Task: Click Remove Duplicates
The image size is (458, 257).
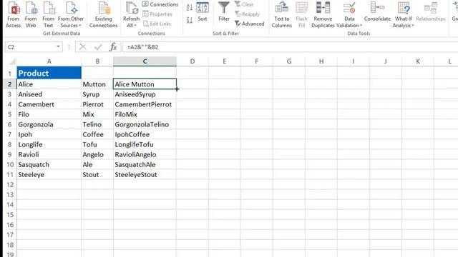Action: point(323,14)
